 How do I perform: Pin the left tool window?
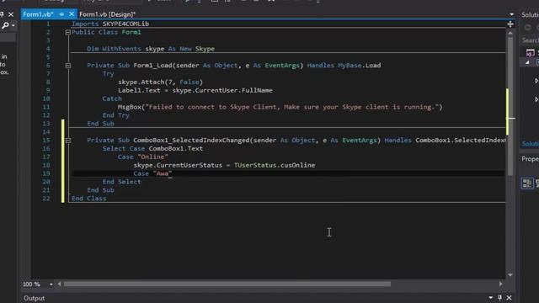click(x=2, y=14)
